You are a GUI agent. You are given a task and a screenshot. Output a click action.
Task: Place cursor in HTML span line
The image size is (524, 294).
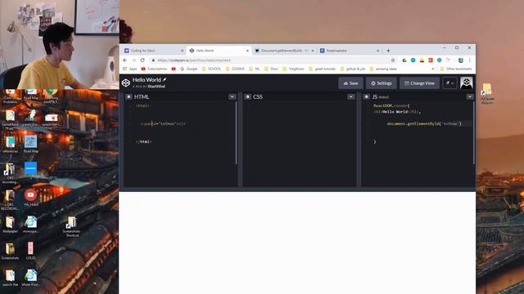(163, 123)
